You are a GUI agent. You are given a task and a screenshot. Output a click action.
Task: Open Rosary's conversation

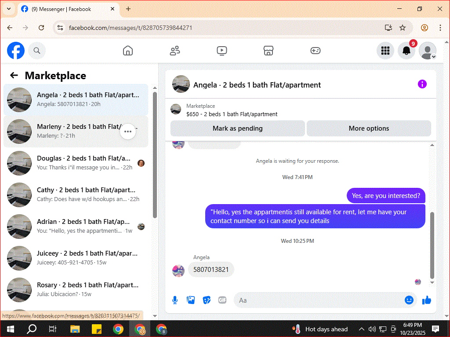pos(76,289)
